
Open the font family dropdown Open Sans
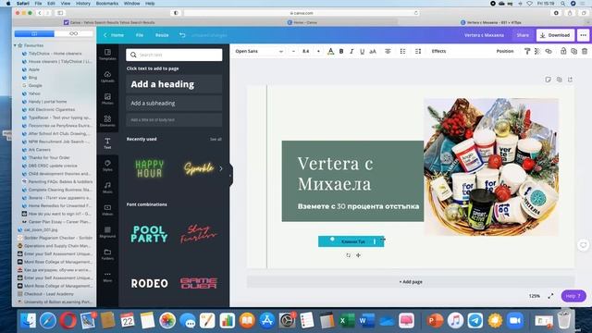259,52
